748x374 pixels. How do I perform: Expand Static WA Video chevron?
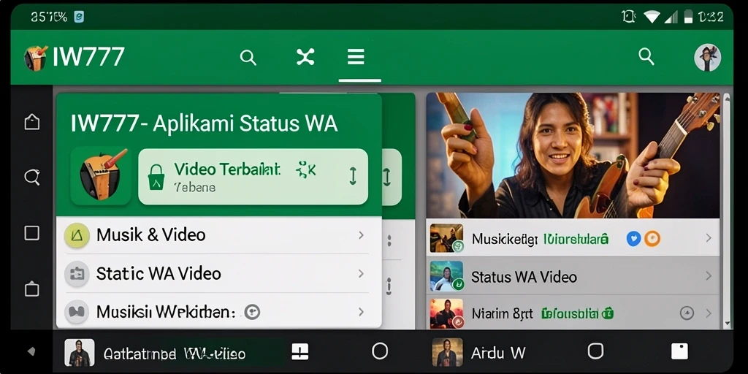pos(361,273)
